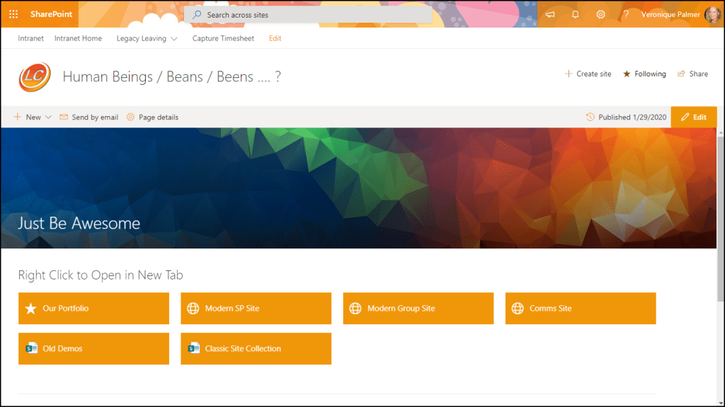Click Send by email in command bar
Screen dimensions: 725x407
click(89, 117)
